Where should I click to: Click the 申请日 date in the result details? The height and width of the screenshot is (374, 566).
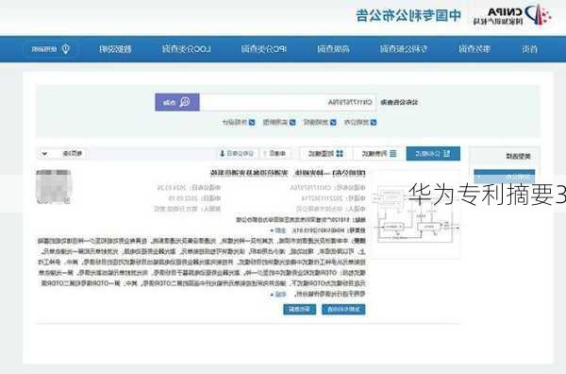(x=194, y=198)
